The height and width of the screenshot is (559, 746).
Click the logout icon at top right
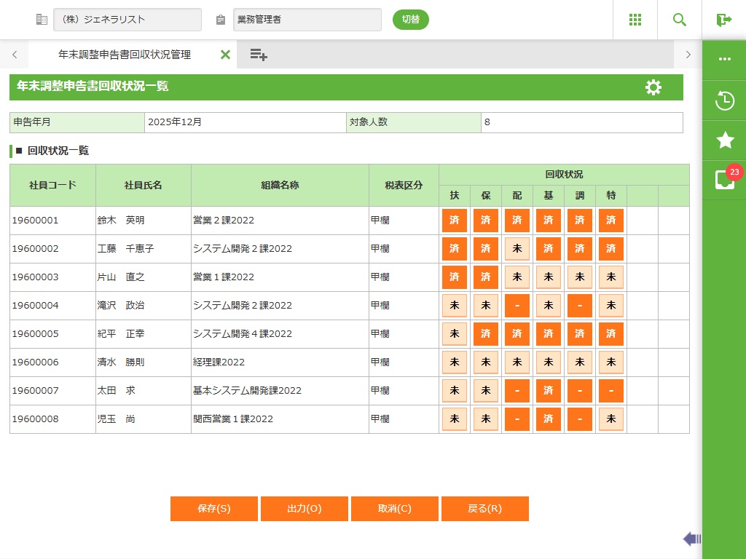point(723,20)
